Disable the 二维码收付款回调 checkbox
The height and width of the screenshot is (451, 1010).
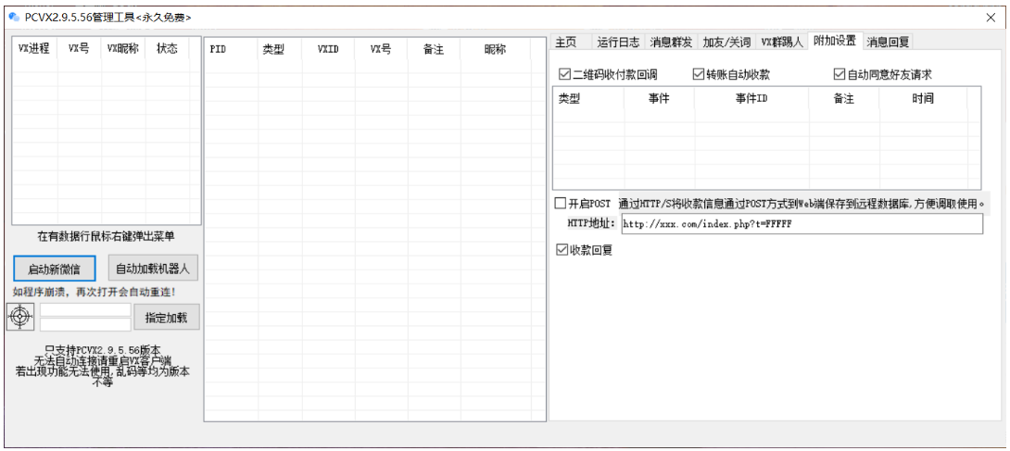pyautogui.click(x=565, y=74)
